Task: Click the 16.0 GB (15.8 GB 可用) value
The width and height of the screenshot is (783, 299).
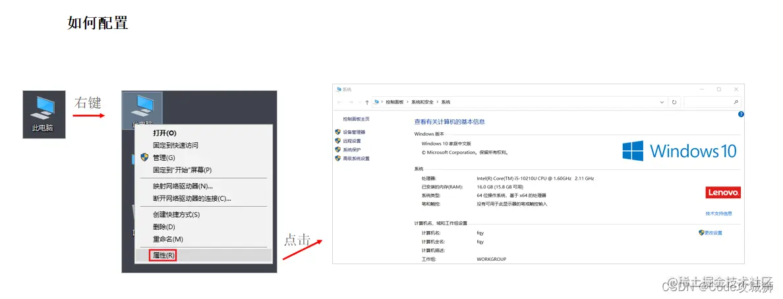Action: click(501, 186)
